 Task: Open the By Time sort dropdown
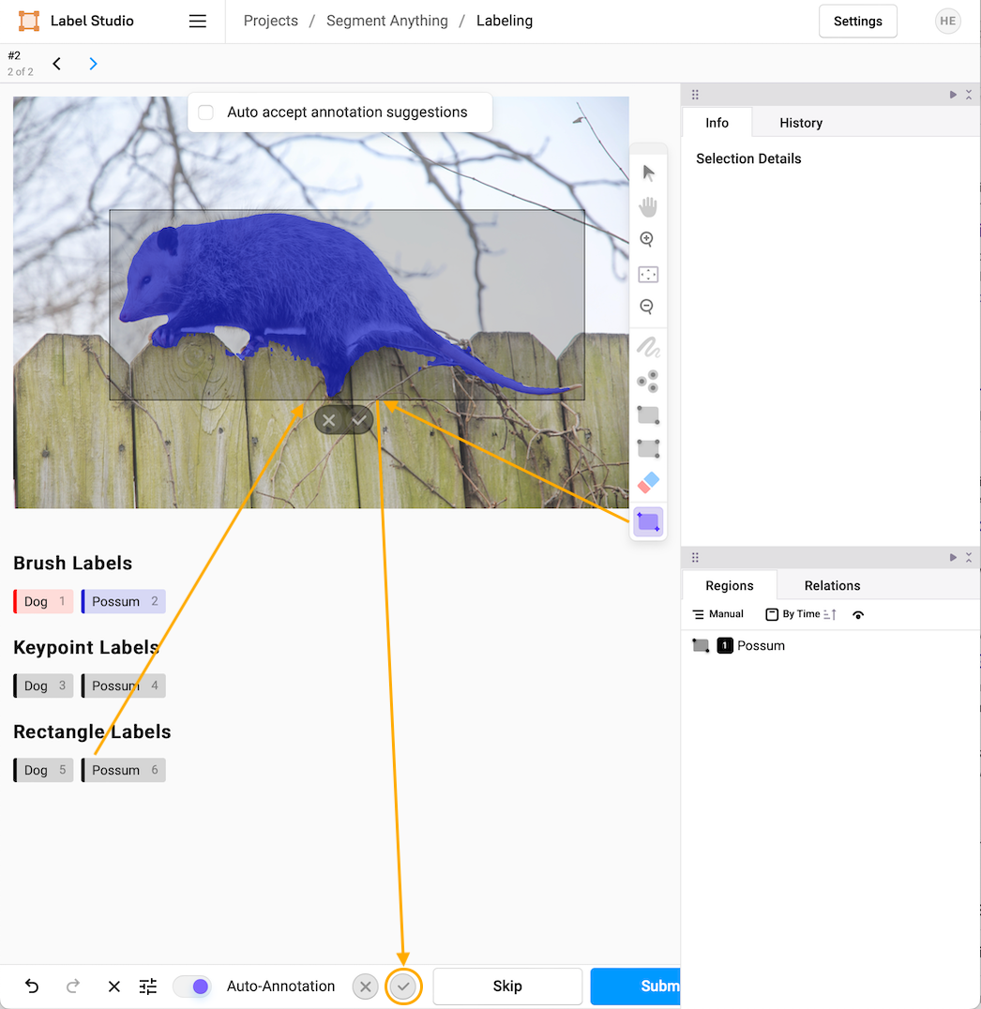click(793, 614)
